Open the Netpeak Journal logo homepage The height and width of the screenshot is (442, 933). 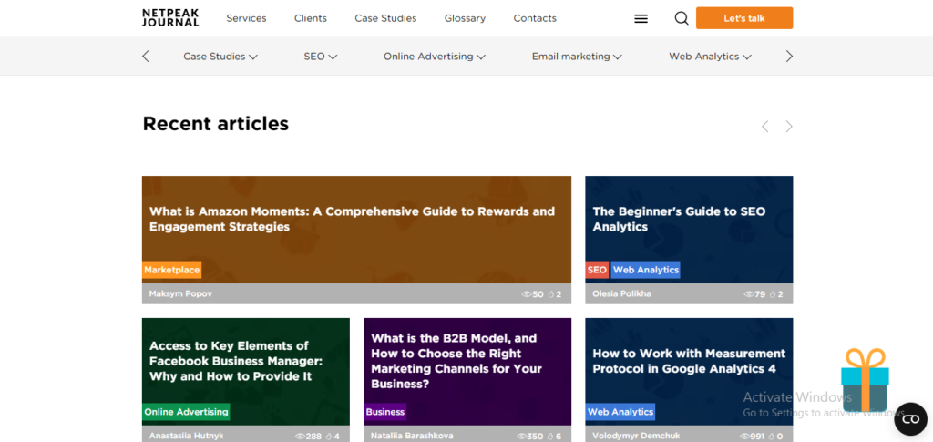[x=170, y=18]
